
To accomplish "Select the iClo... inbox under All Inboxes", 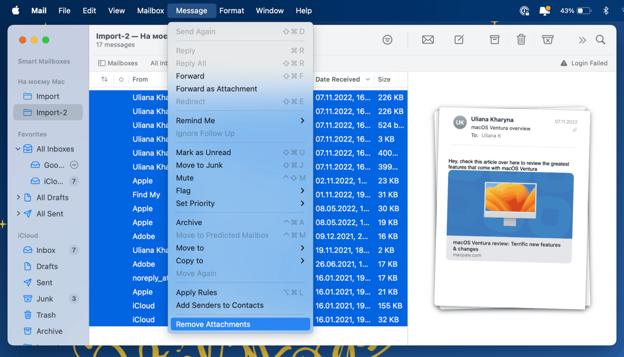I will click(x=53, y=181).
